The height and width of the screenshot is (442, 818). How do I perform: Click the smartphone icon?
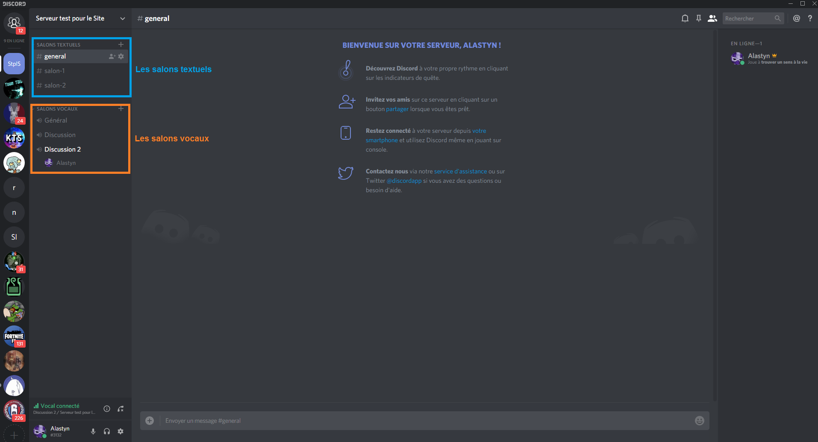[346, 133]
